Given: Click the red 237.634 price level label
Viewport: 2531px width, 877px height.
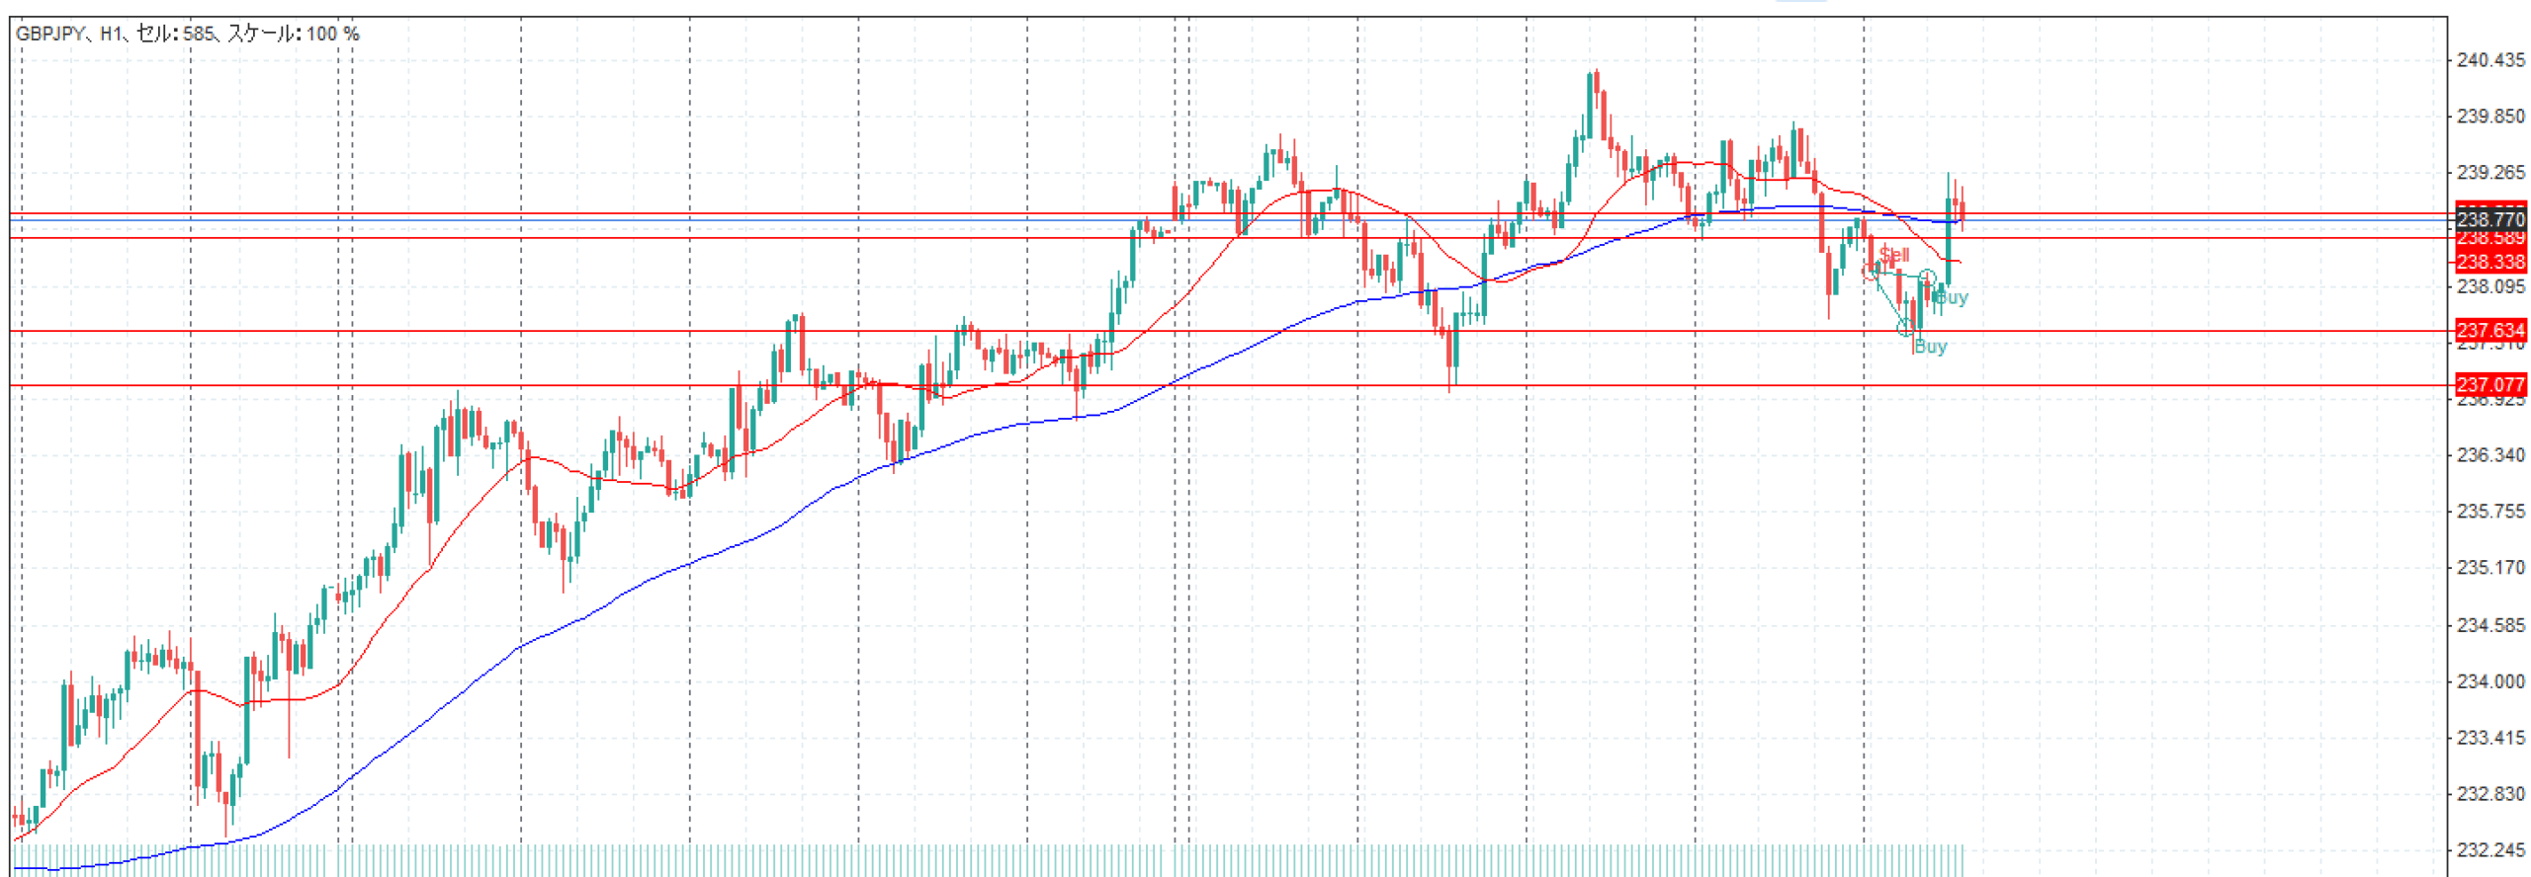Looking at the screenshot, I should (2489, 330).
